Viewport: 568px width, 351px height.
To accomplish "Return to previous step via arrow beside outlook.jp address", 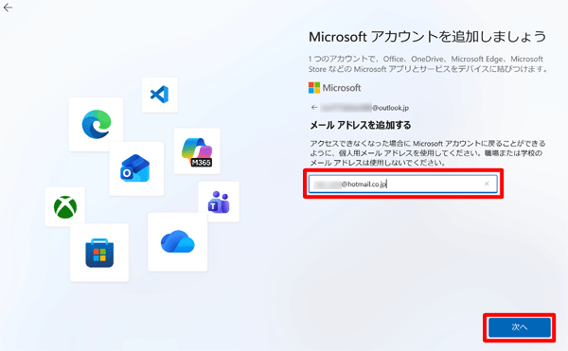I will click(314, 108).
